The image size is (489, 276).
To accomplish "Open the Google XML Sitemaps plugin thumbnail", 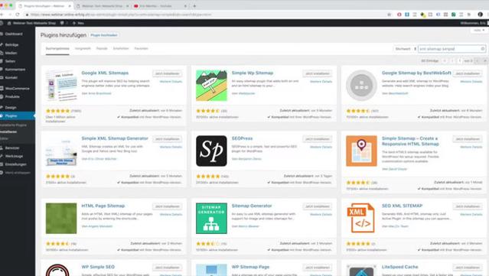I will pos(61,86).
